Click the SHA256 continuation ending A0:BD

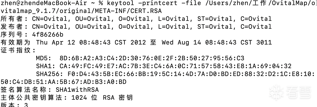point(64,82)
